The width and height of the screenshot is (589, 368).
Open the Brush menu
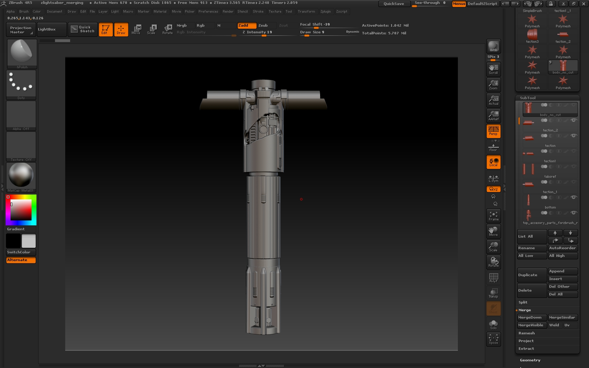(24, 12)
